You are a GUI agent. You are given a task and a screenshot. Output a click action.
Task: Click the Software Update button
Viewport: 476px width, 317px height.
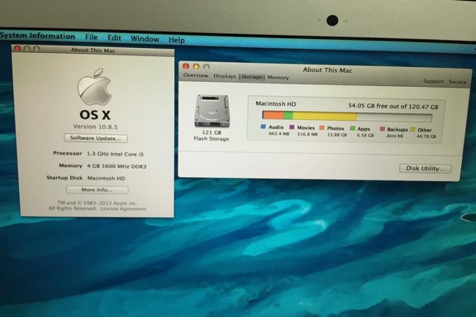tap(96, 138)
